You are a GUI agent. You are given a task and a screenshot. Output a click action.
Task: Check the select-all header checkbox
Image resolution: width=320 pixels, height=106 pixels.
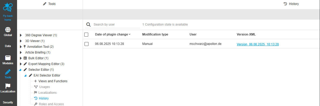point(86,34)
